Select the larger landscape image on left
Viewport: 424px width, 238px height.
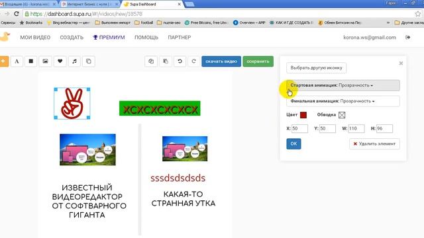tap(87, 149)
